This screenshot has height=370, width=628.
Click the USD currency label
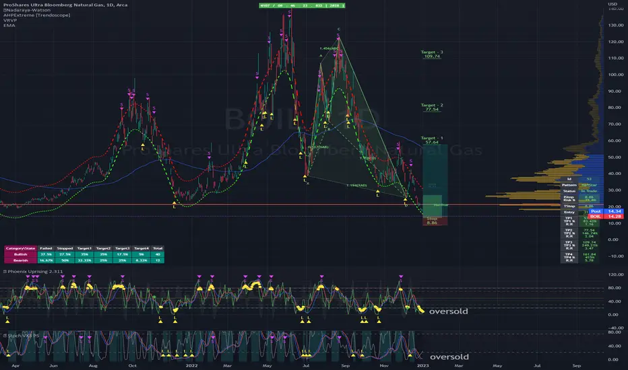(x=613, y=4)
